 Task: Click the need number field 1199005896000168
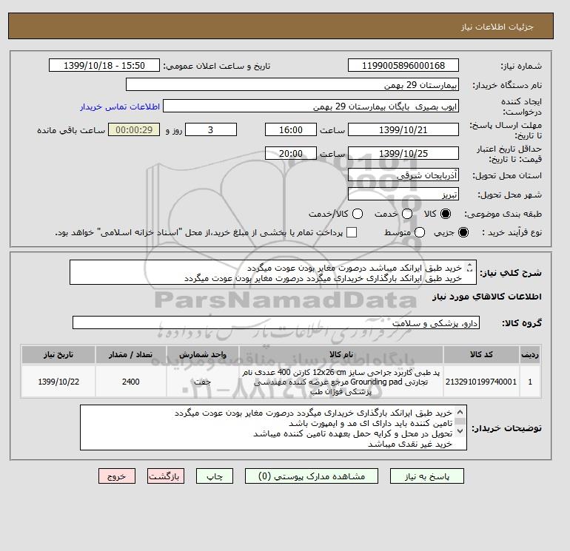tap(403, 66)
